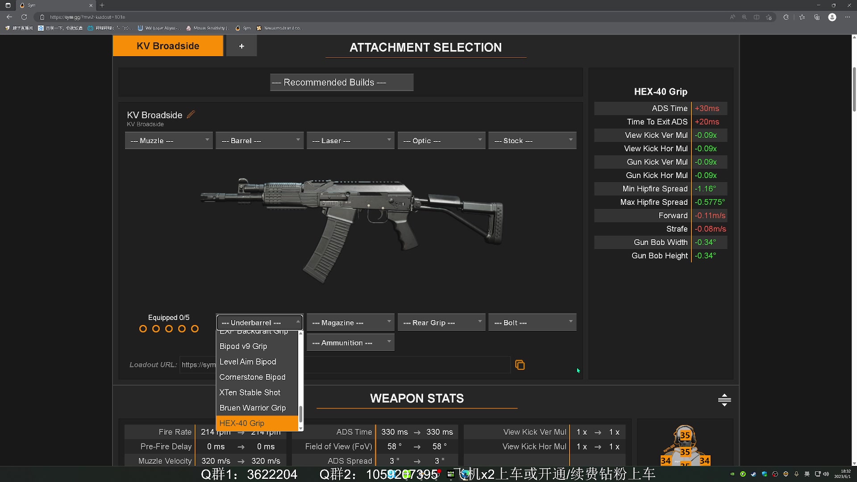Image resolution: width=857 pixels, height=482 pixels.
Task: Switch to the KV Broadside weapon tab
Action: (168, 46)
